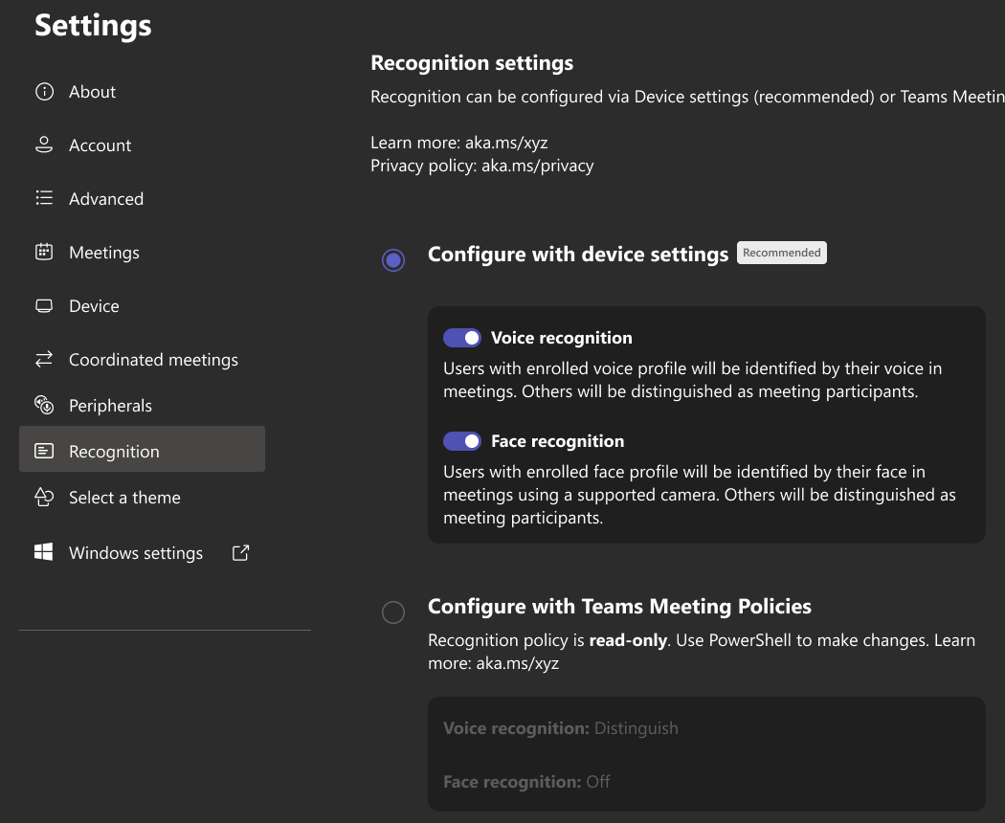
Task: Click the external link icon beside Windows settings
Action: point(240,552)
